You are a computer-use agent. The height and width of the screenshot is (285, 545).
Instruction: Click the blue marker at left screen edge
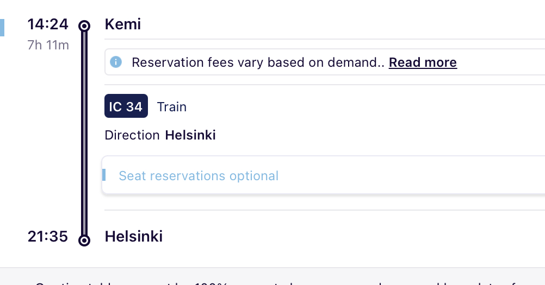pos(2,28)
